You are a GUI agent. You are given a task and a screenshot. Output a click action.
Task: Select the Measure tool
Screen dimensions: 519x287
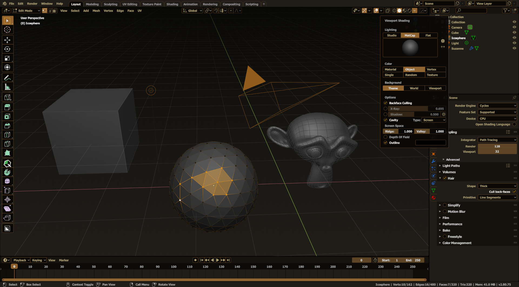click(x=8, y=87)
